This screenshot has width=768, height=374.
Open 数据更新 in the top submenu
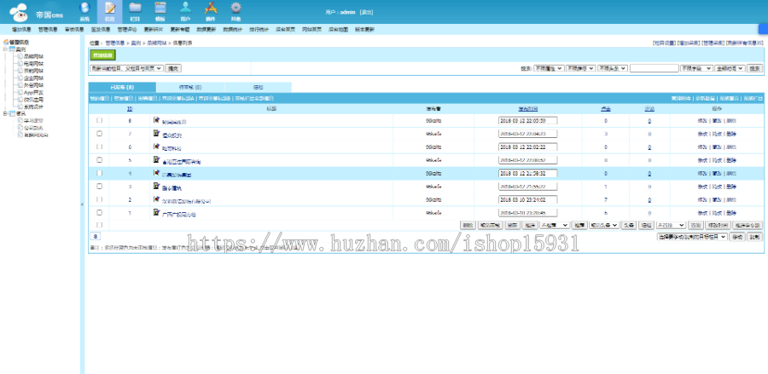[207, 29]
